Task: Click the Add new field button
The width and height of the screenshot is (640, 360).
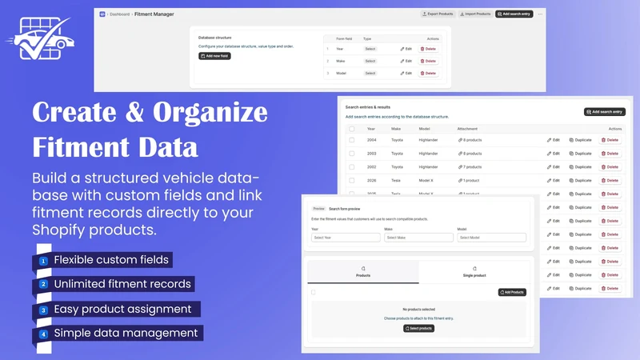Action: (214, 56)
